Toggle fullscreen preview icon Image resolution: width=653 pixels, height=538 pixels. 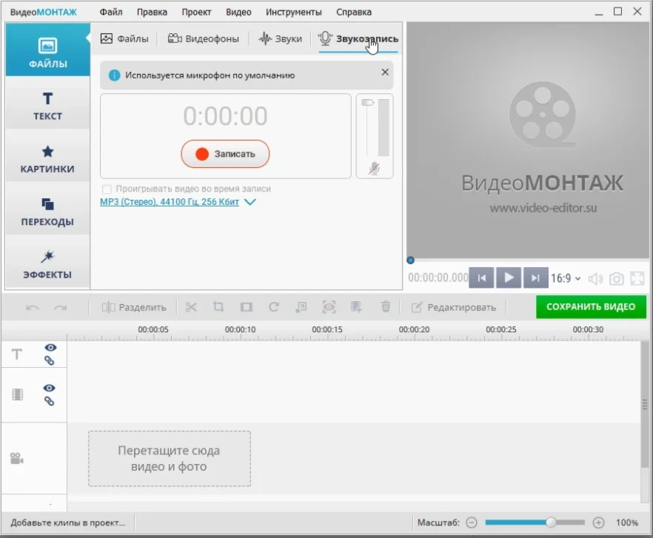637,278
